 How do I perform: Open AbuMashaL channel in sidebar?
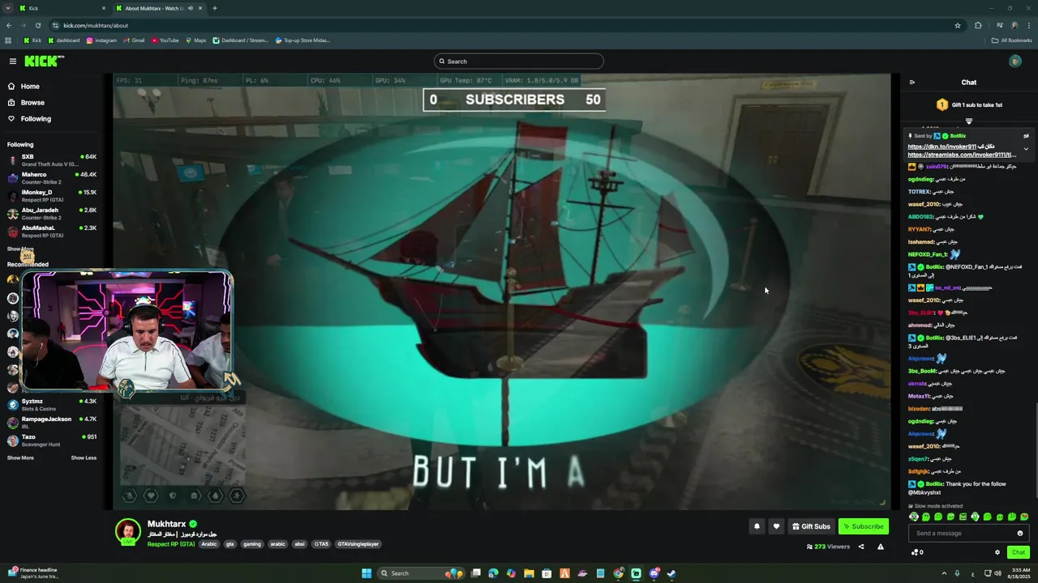pyautogui.click(x=52, y=232)
